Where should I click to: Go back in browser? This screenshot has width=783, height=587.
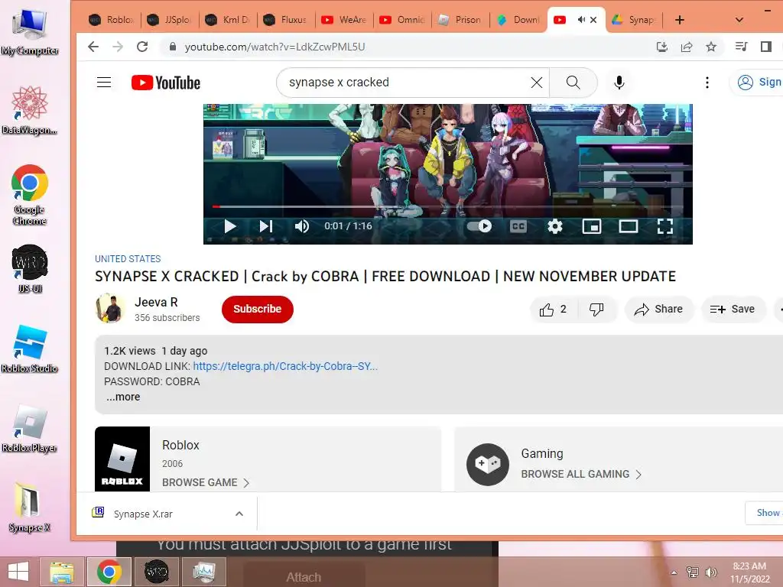tap(93, 47)
